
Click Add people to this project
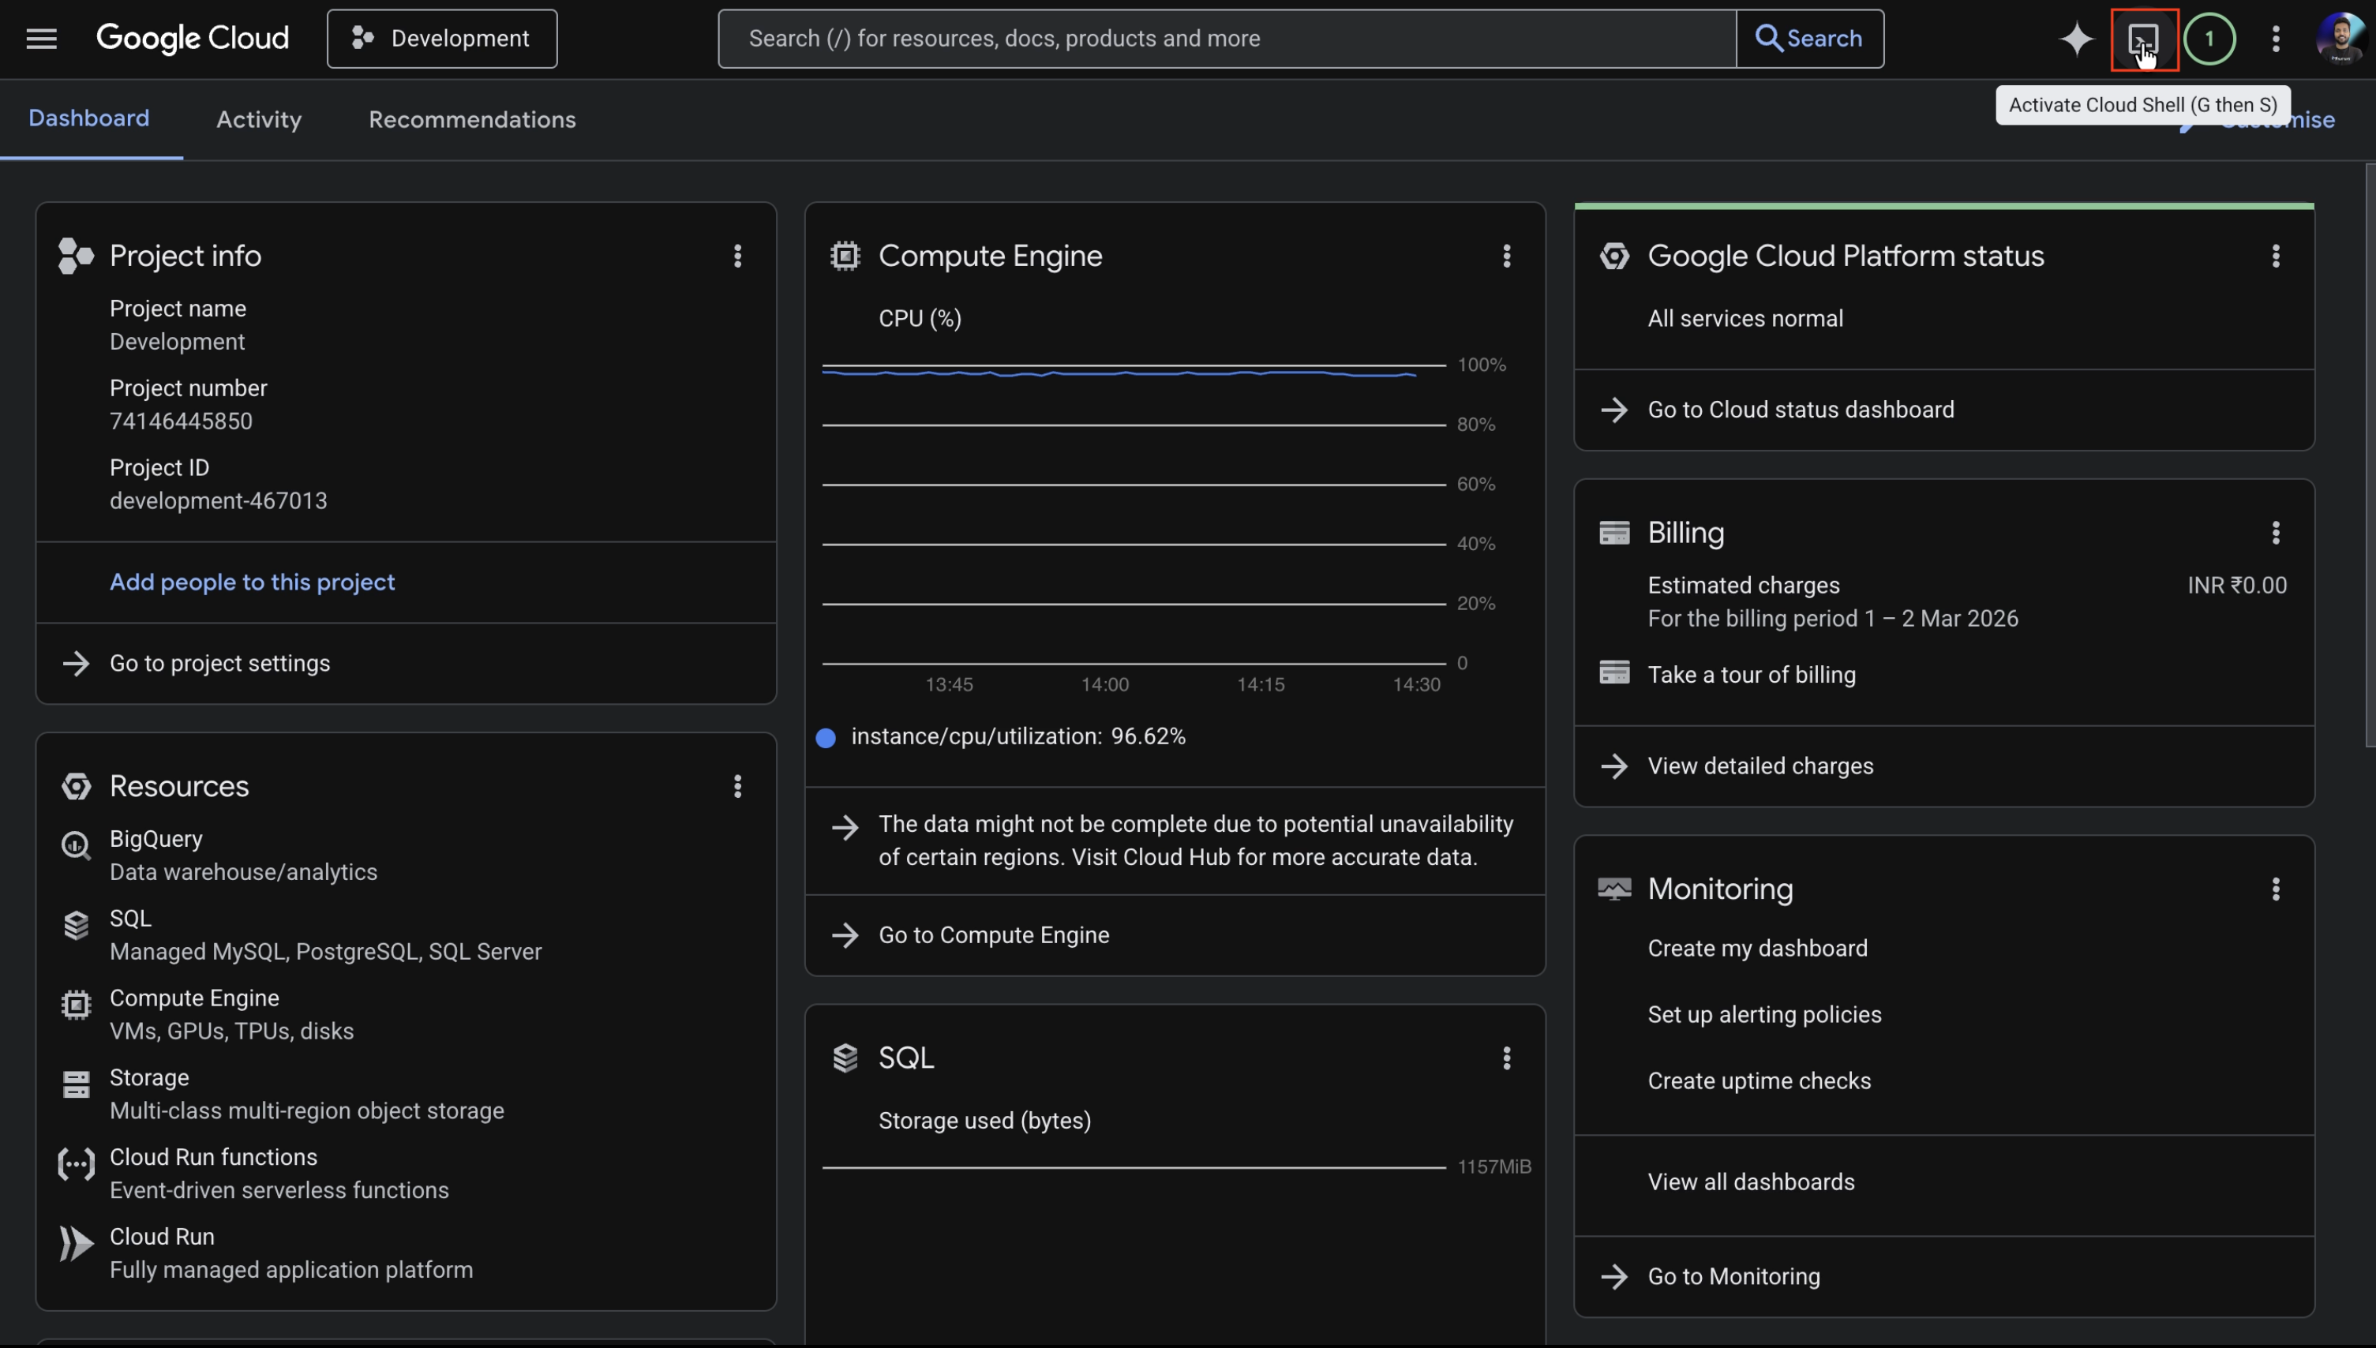tap(252, 582)
